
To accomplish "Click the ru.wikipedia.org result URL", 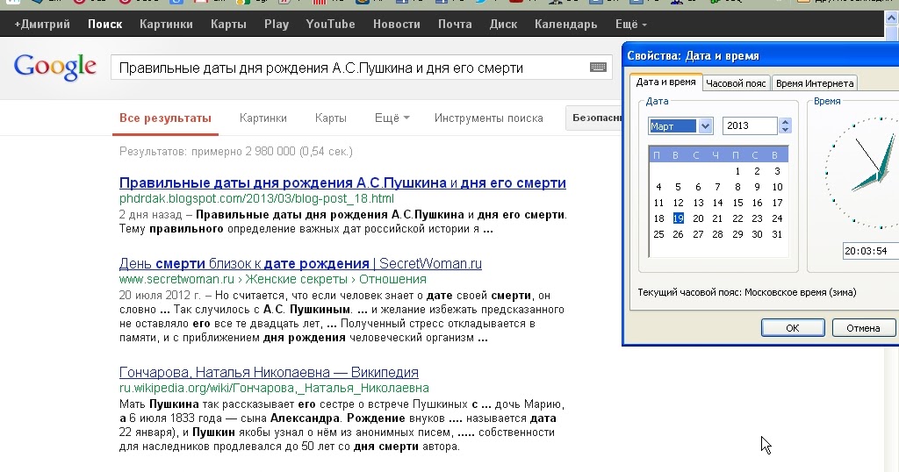I will click(274, 389).
